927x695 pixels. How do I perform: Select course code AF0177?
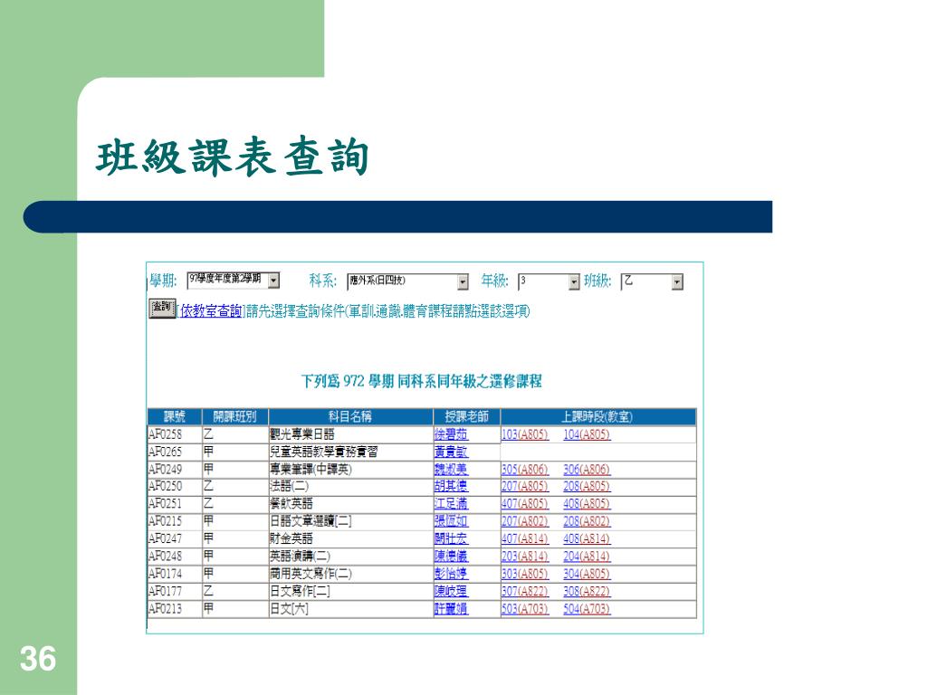pos(165,591)
